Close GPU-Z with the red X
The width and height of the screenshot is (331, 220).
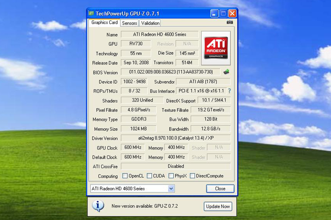232,14
